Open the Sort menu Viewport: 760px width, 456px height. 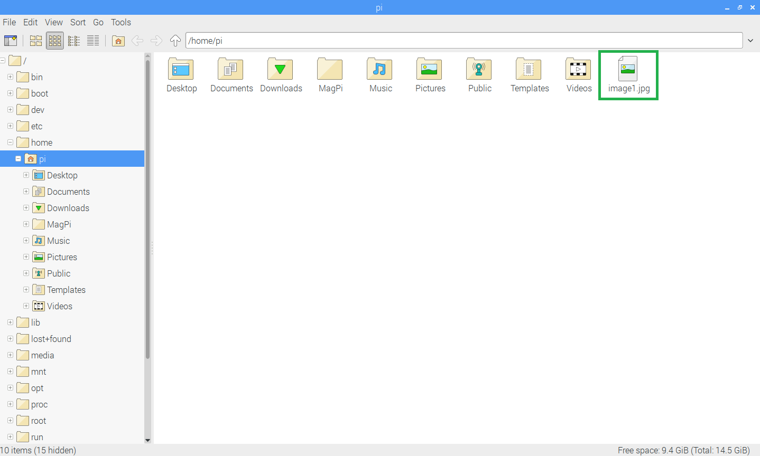click(78, 22)
